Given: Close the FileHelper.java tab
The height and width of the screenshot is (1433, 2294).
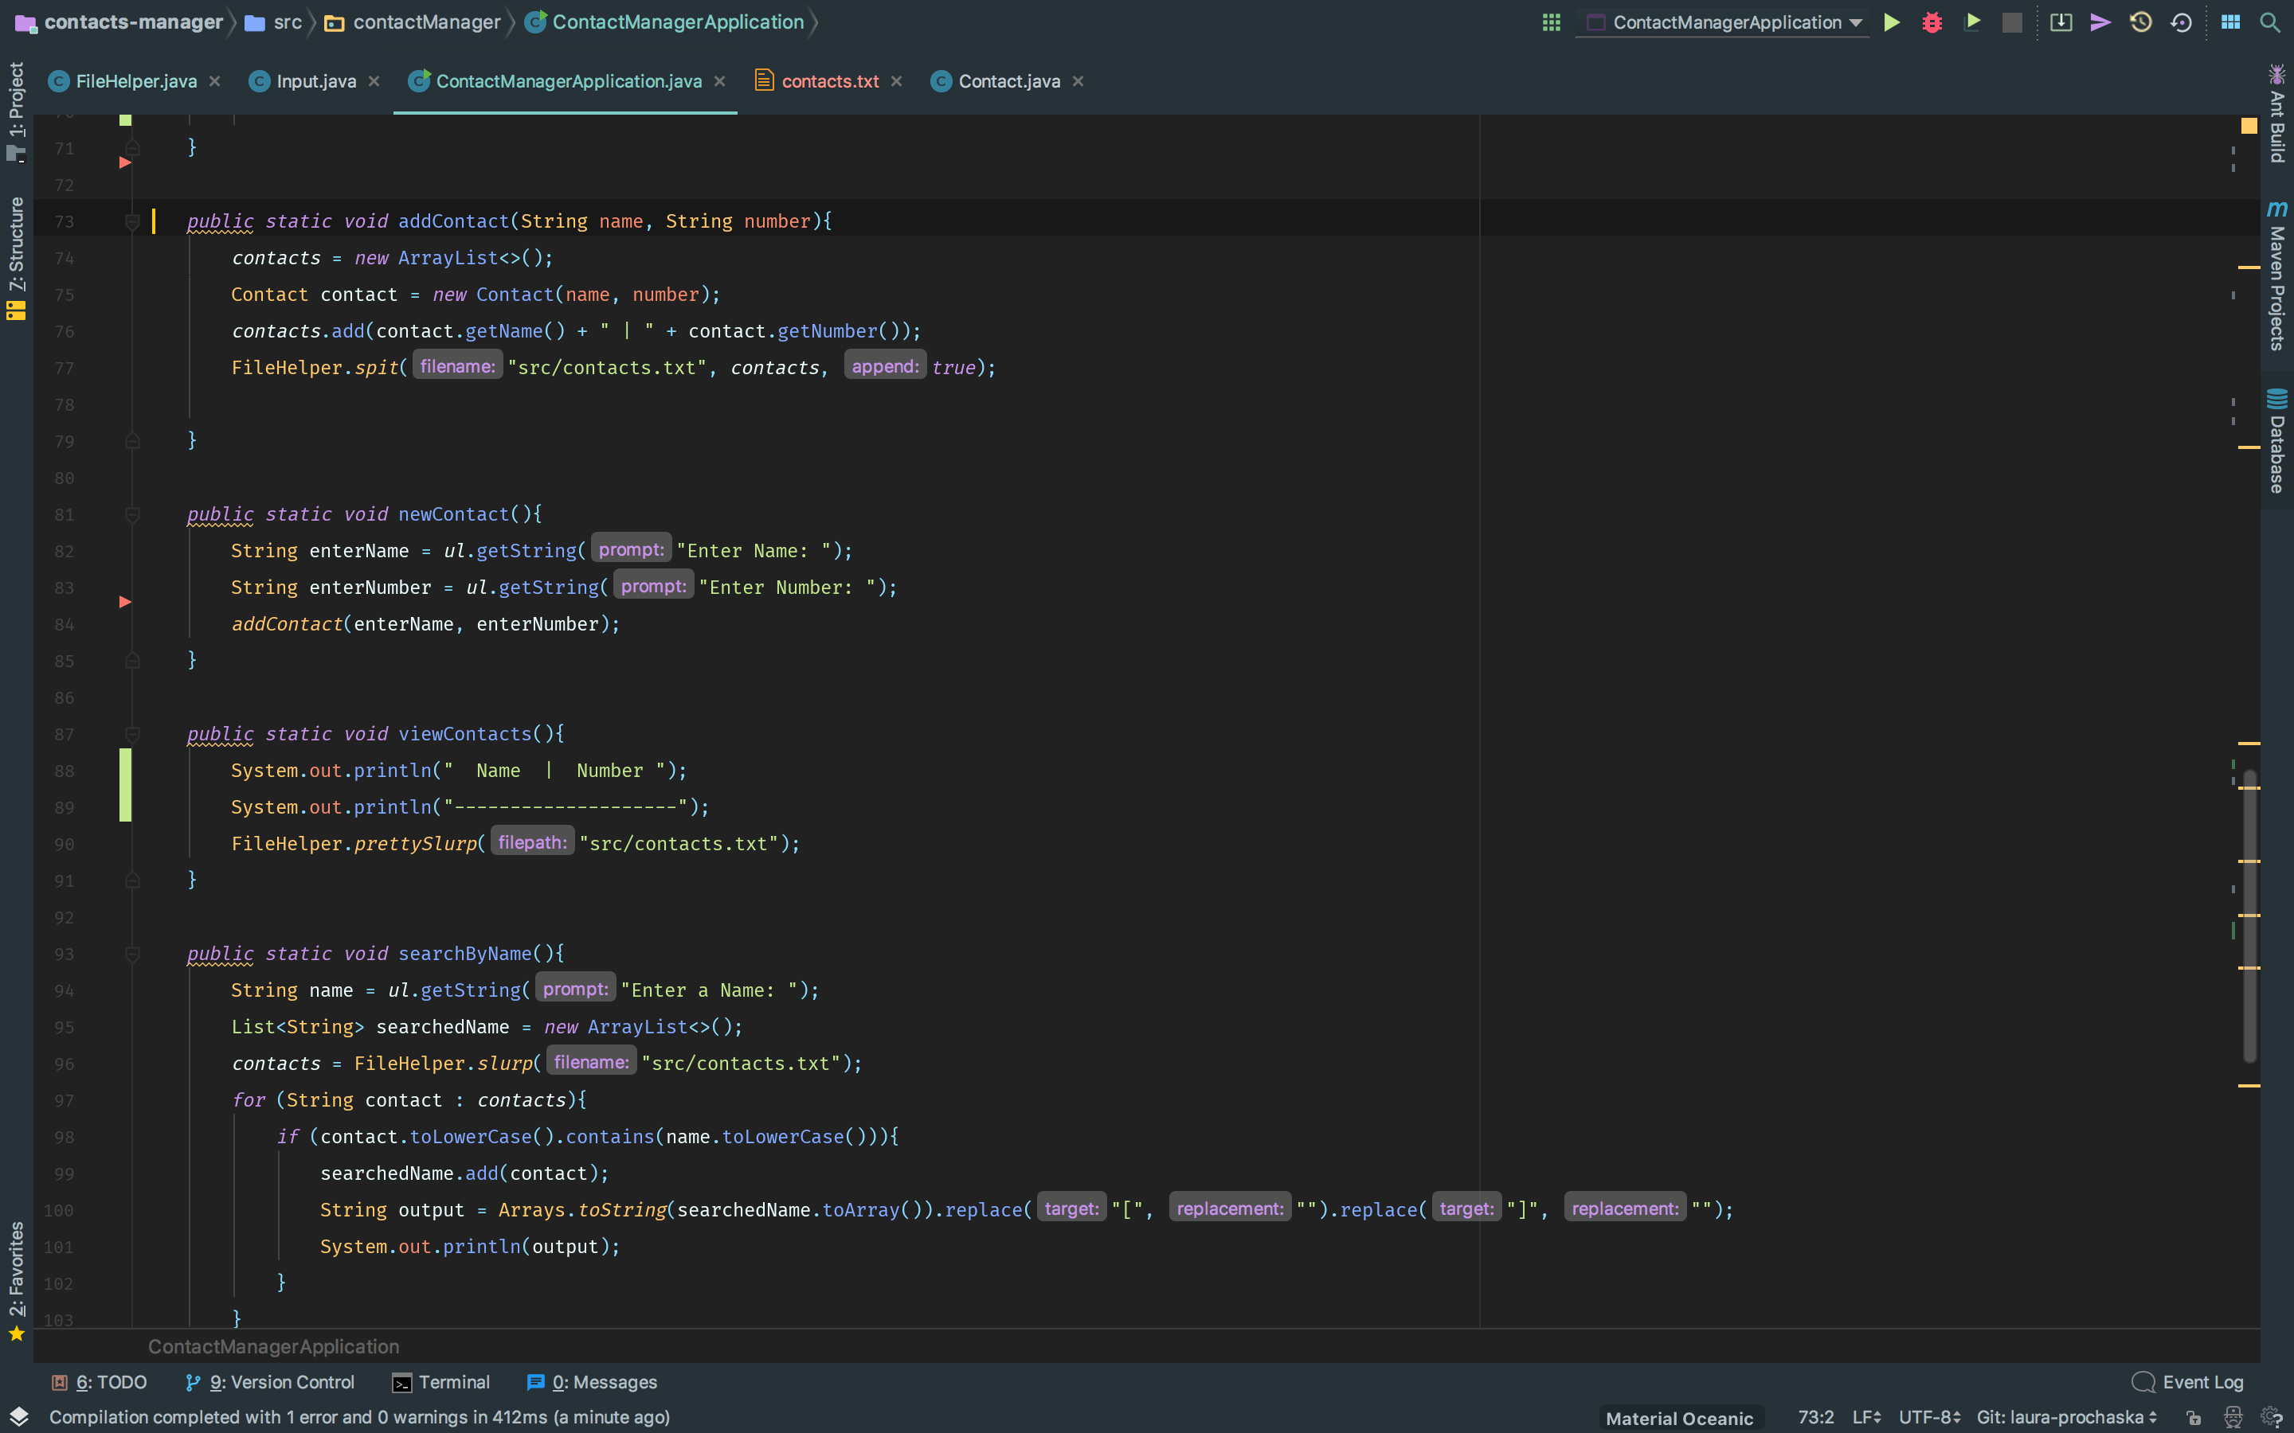Looking at the screenshot, I should click(215, 81).
